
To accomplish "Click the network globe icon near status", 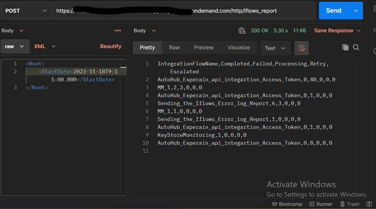I will point(242,31).
